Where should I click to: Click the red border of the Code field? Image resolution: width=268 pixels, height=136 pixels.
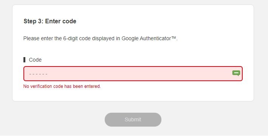pos(133,66)
